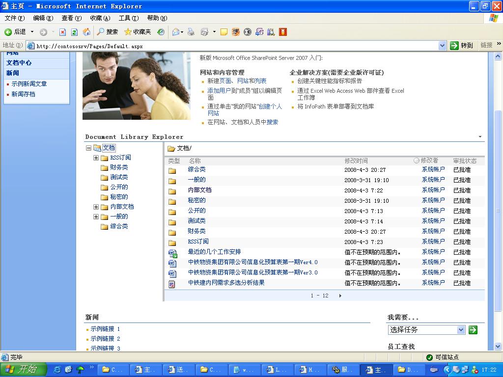Expand the 内部文档 tree node
The height and width of the screenshot is (377, 503).
(x=96, y=207)
